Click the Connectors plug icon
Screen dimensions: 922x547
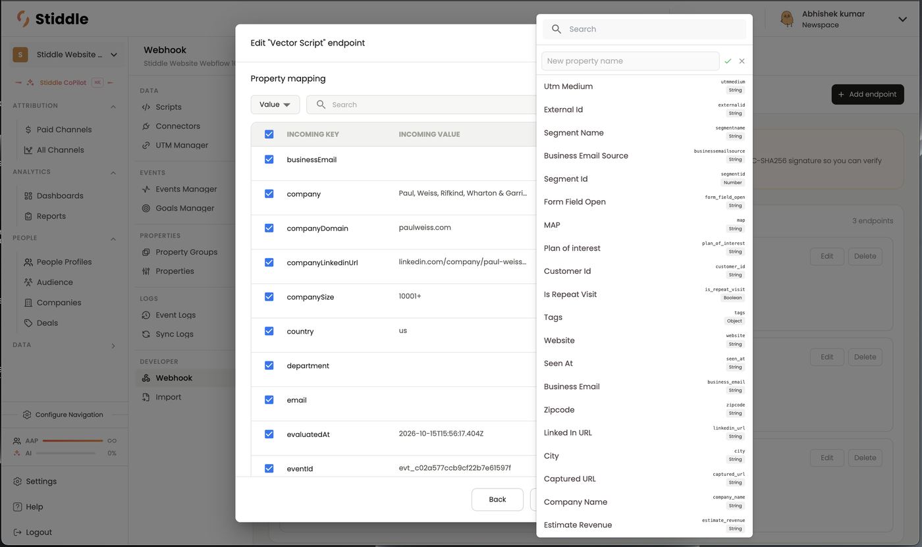[x=146, y=126]
